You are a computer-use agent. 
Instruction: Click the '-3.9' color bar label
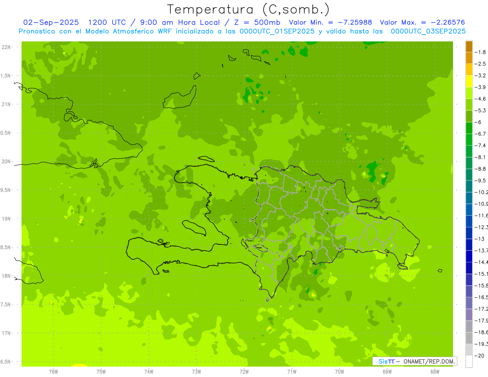[480, 87]
